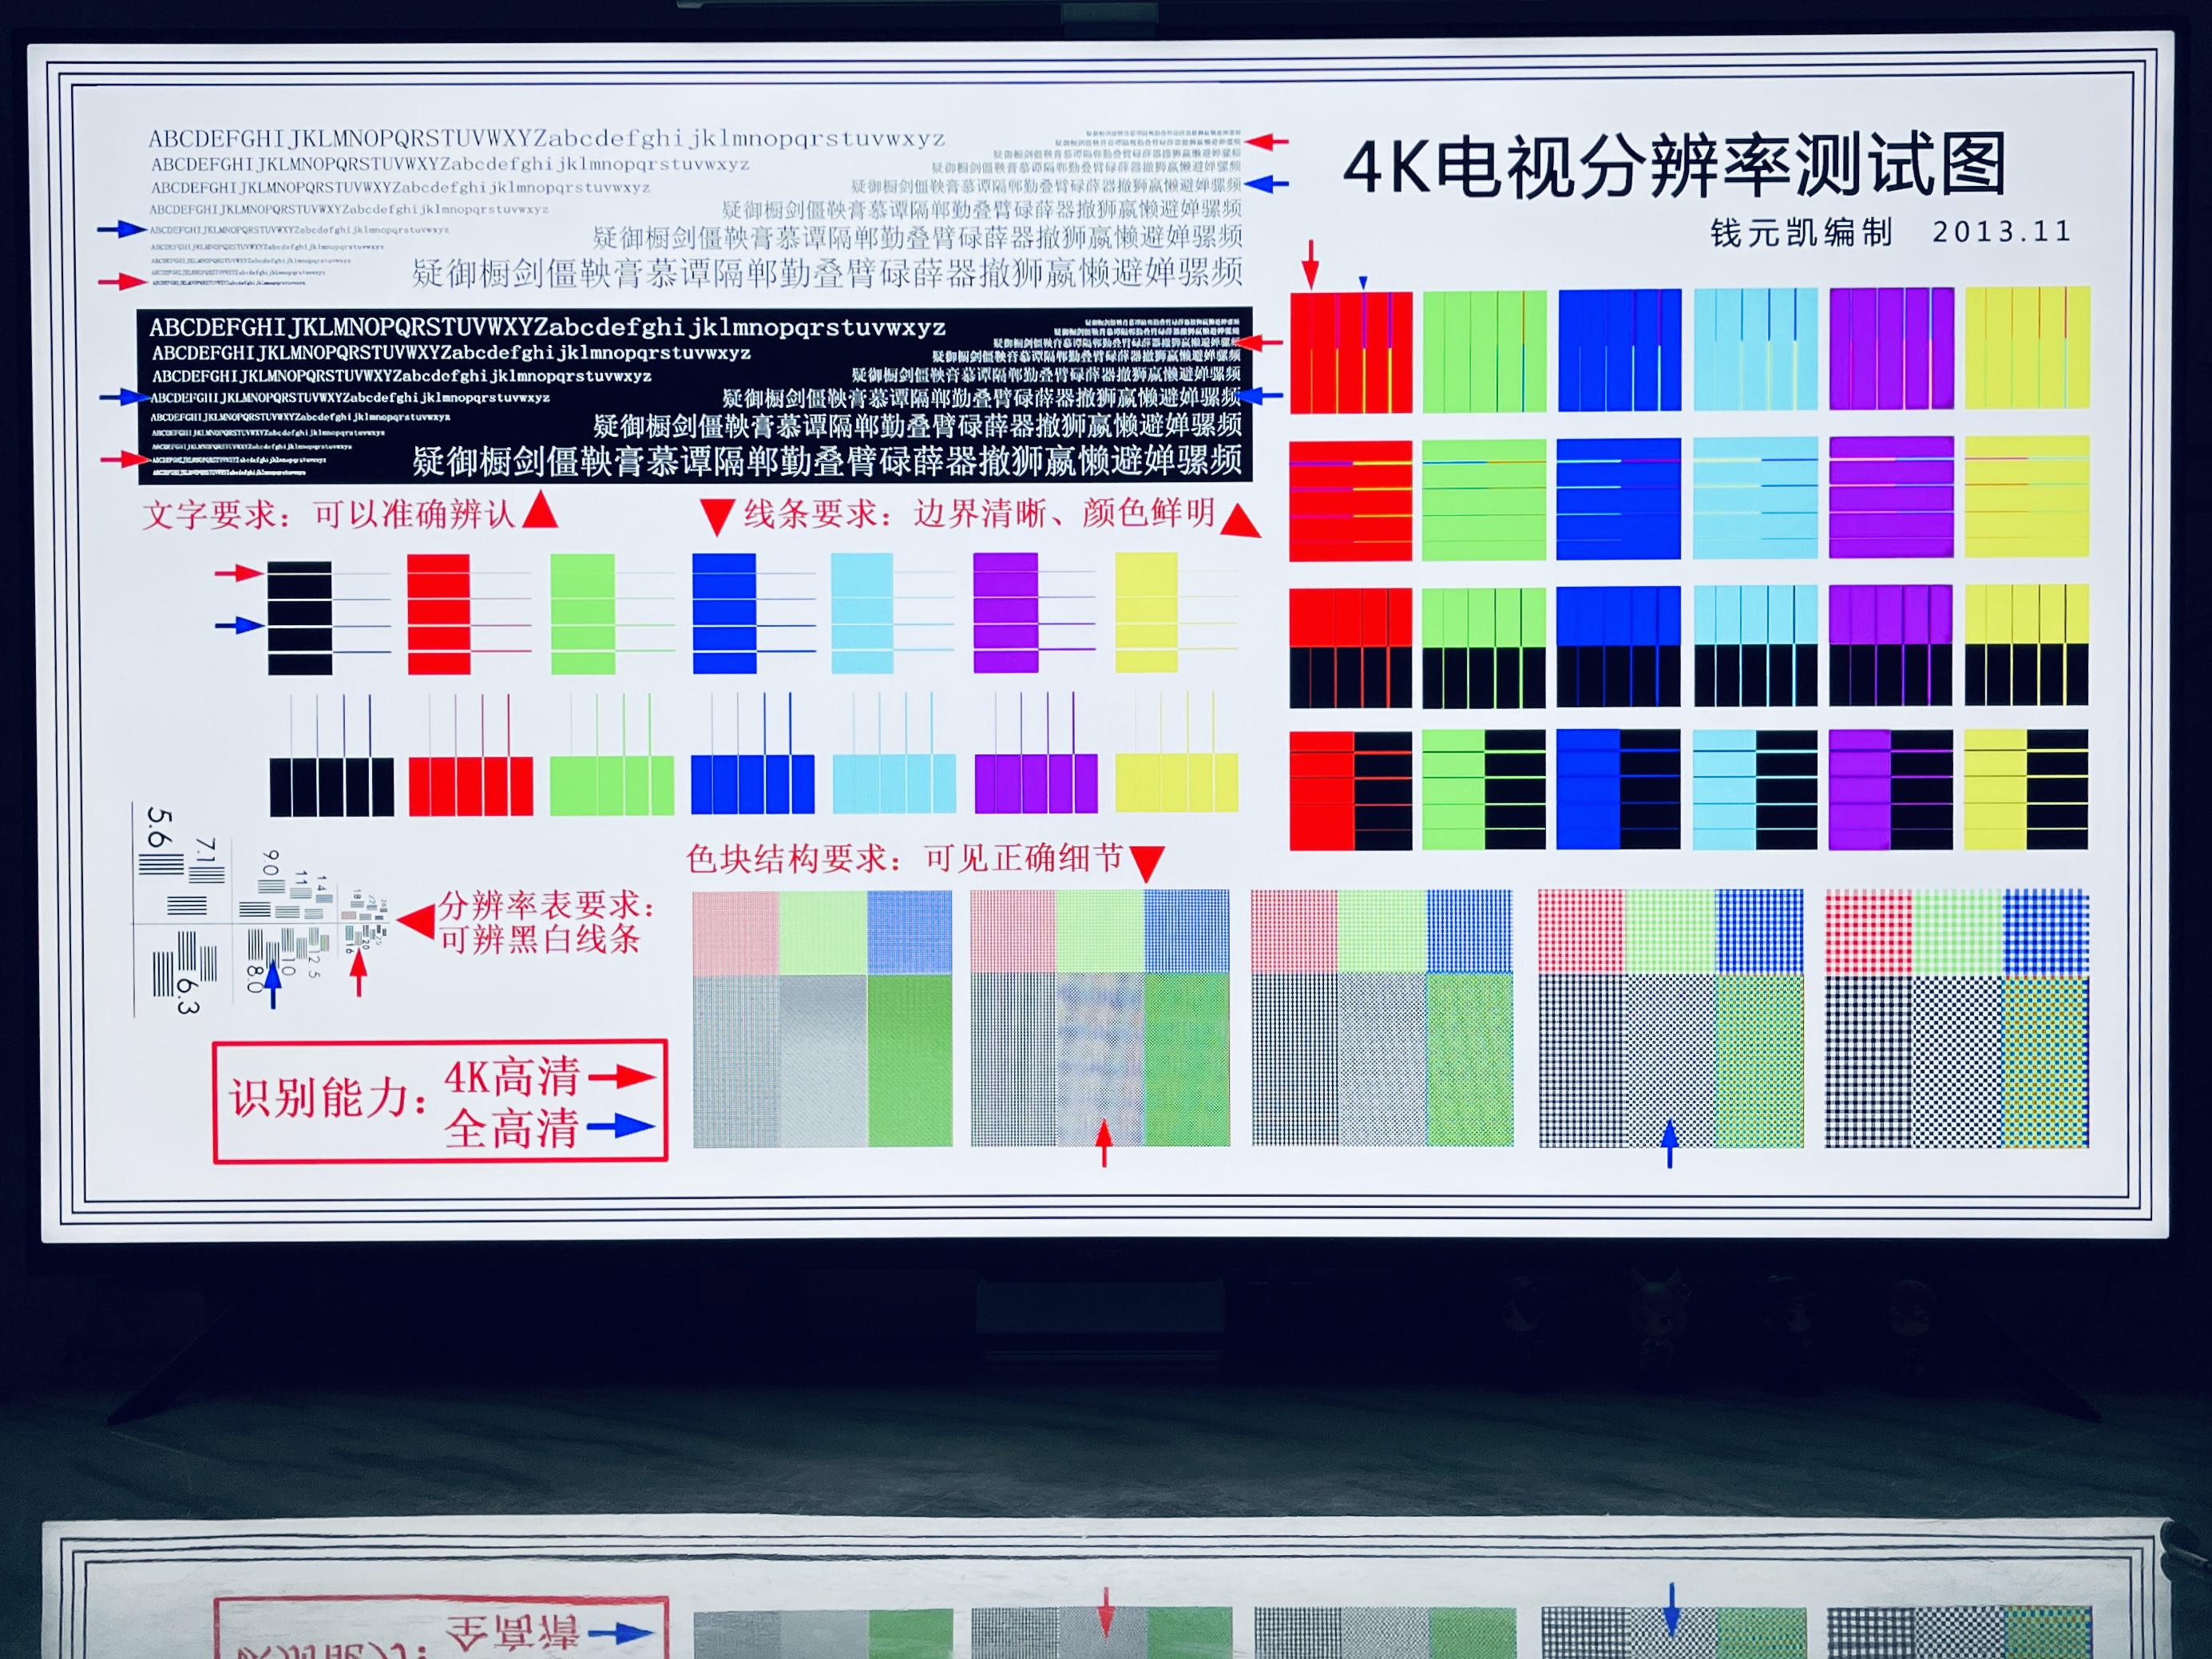Click the solid red swatch with vertical lines

pos(1351,352)
